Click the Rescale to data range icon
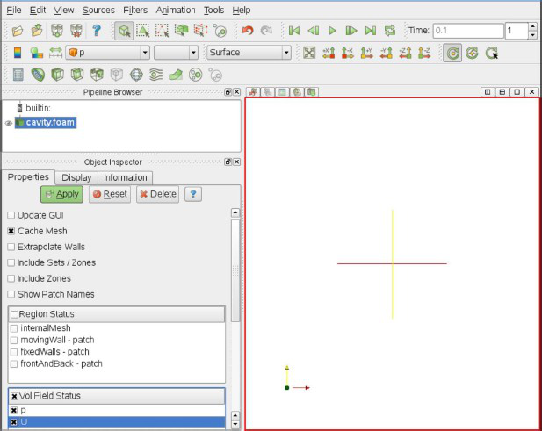The height and width of the screenshot is (431, 542). click(x=57, y=53)
